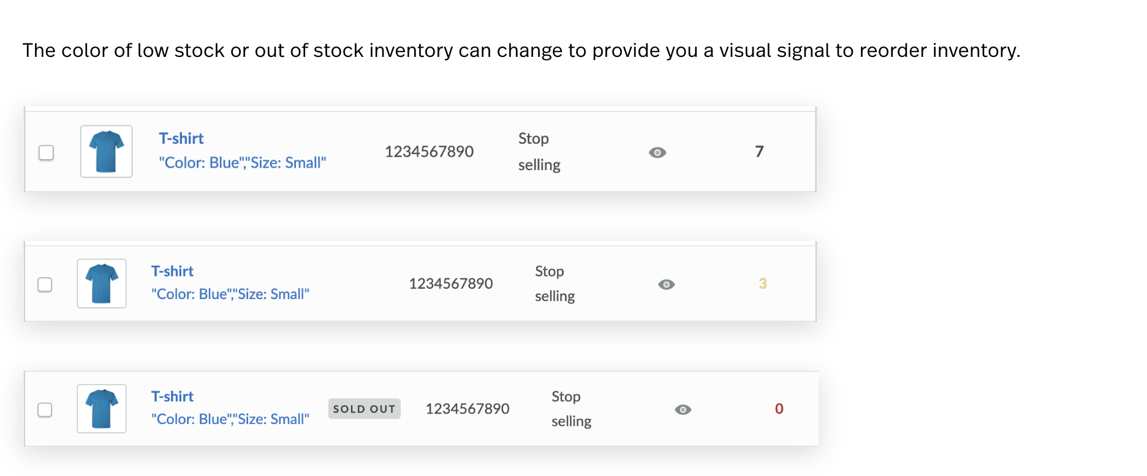Open the T-shirt link with 7 in stock
The width and height of the screenshot is (1147, 476).
click(181, 139)
